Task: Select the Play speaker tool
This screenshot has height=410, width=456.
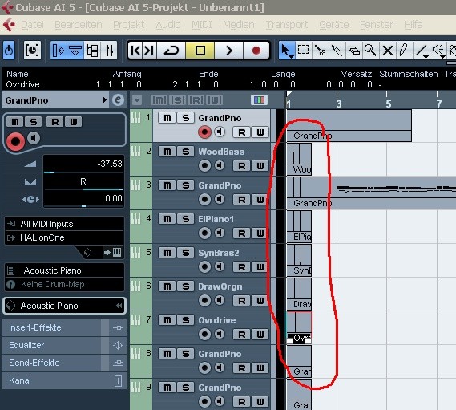Action: [x=438, y=51]
